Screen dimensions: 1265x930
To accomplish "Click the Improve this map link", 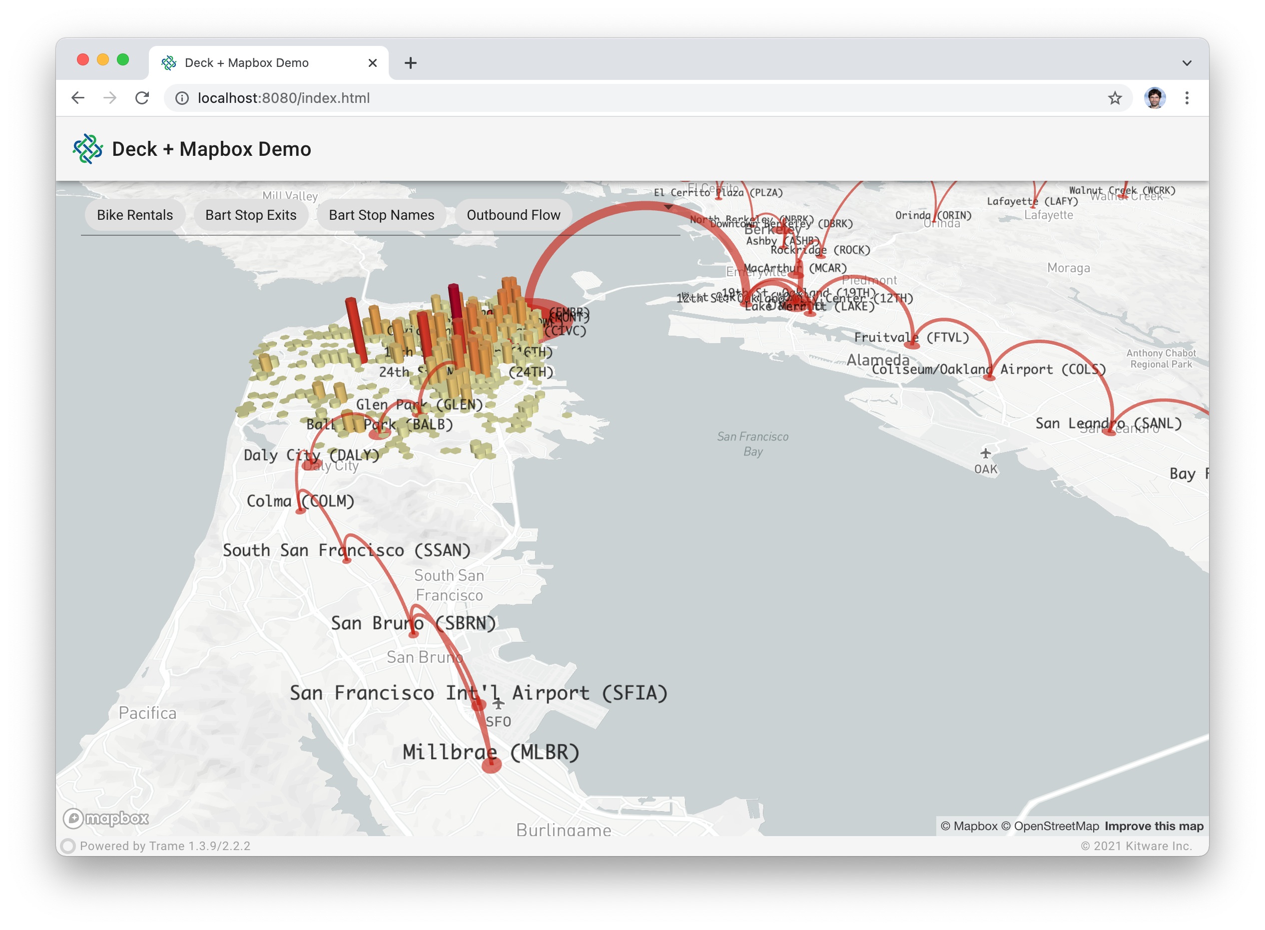I will coord(1154,826).
